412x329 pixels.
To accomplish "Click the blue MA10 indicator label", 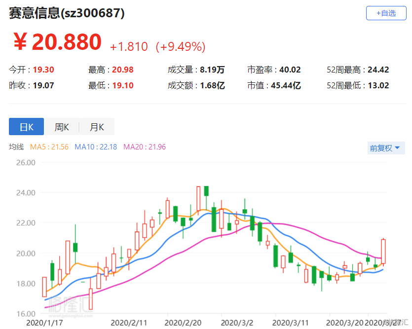I will (96, 147).
